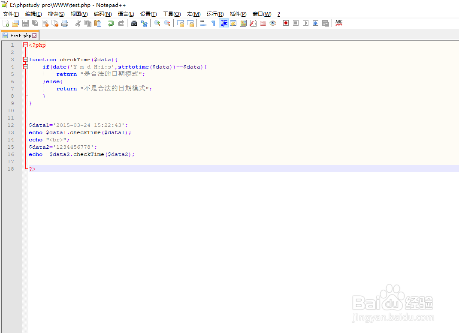Collapse the if statement fold marker
The width and height of the screenshot is (459, 333).
click(x=25, y=67)
